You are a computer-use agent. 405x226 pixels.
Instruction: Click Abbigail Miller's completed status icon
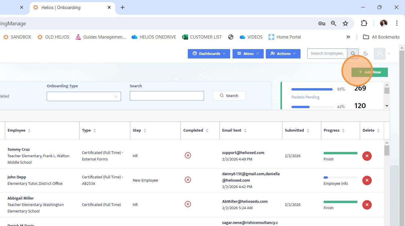point(188,204)
